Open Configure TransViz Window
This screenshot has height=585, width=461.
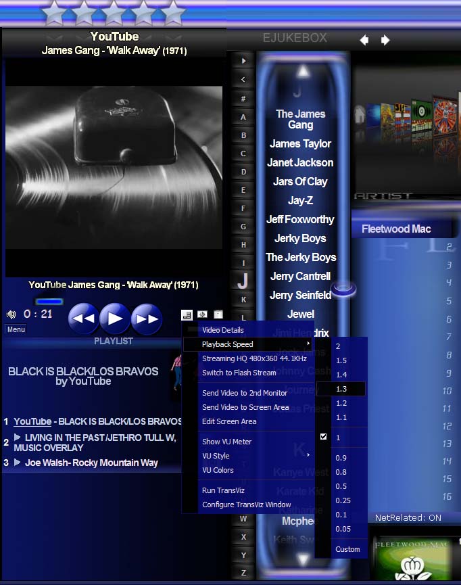click(249, 505)
